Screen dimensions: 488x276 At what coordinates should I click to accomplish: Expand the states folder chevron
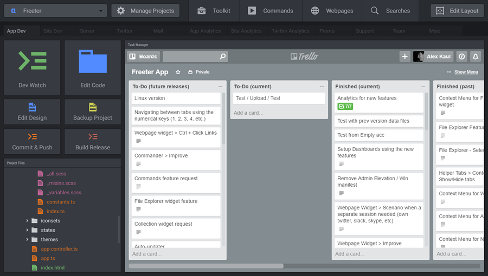click(x=27, y=230)
